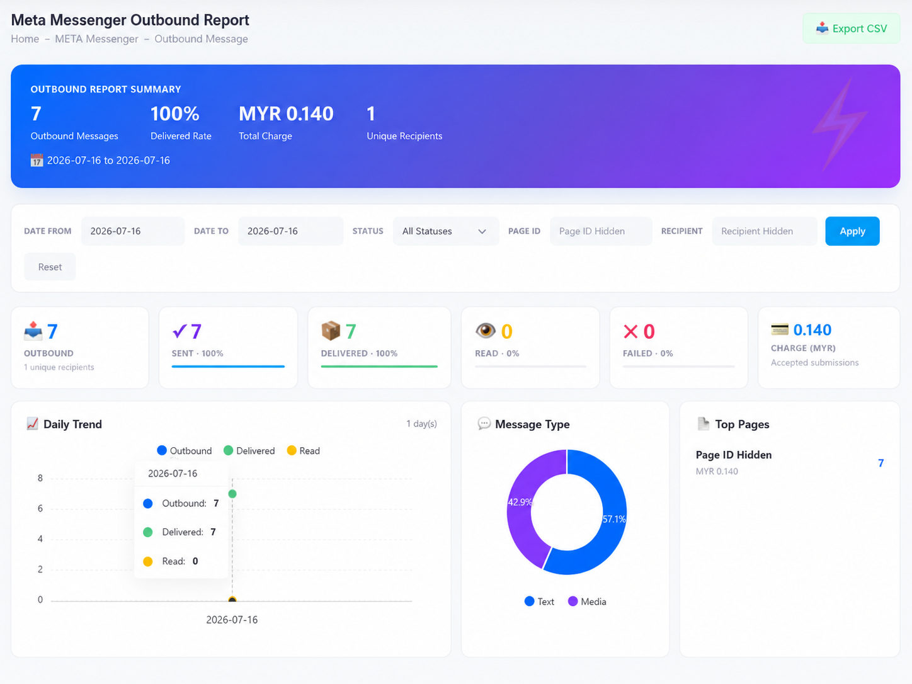Click the Recipient input field

pyautogui.click(x=765, y=231)
